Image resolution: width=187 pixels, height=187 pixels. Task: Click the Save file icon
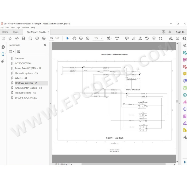pyautogui.click(x=3, y=38)
